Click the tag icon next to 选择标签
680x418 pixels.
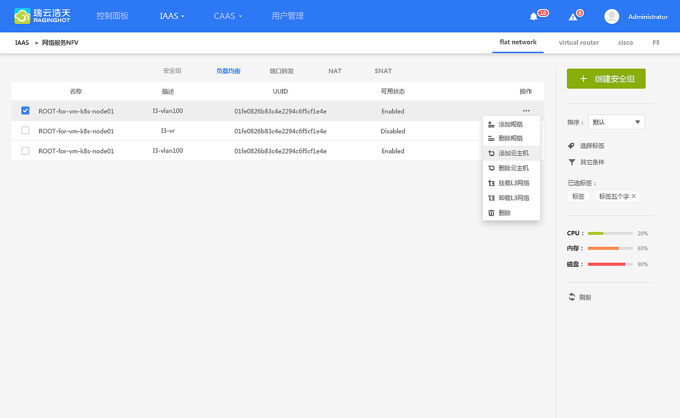click(572, 146)
